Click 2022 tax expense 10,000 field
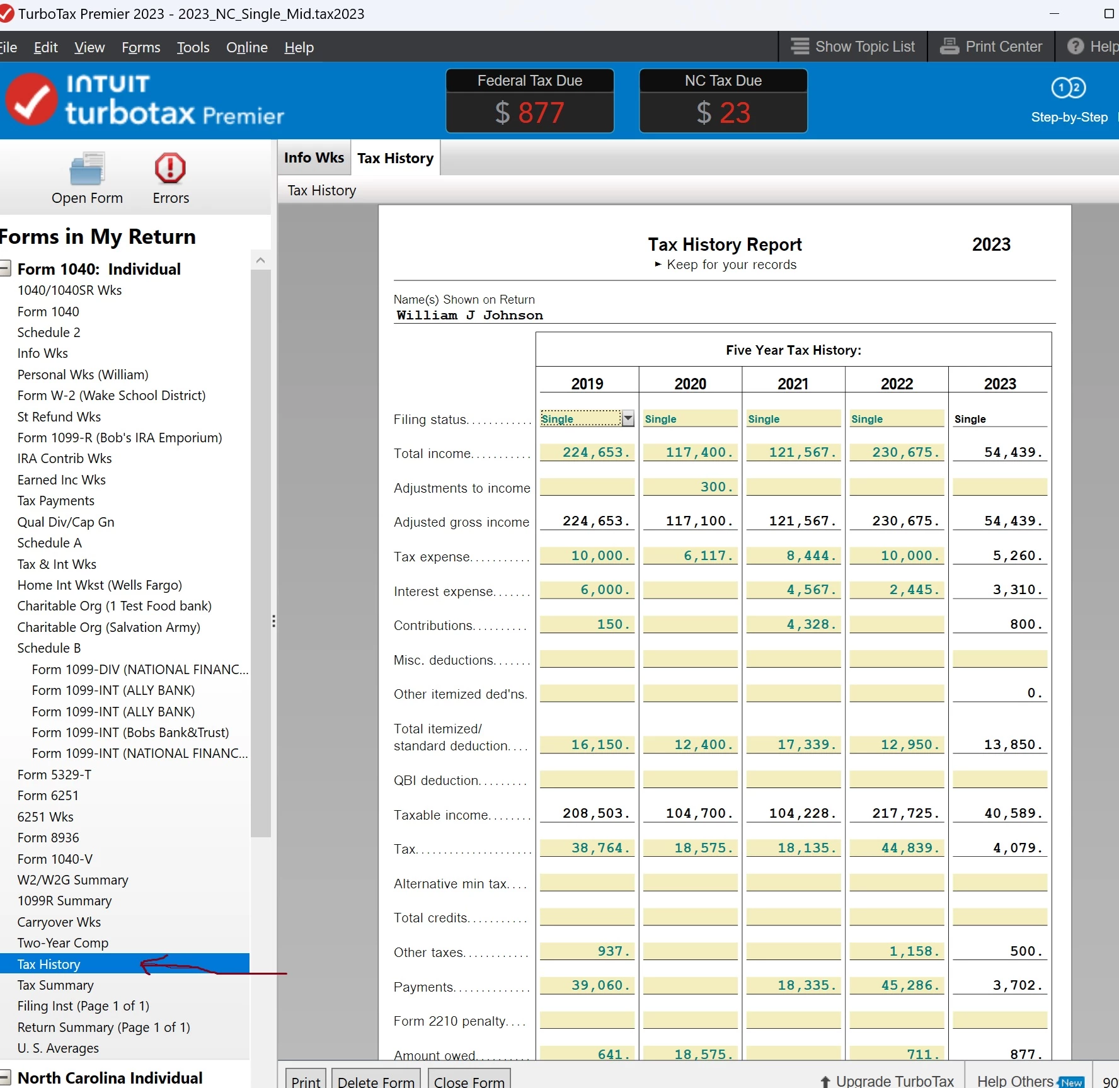This screenshot has height=1088, width=1119. (x=897, y=555)
